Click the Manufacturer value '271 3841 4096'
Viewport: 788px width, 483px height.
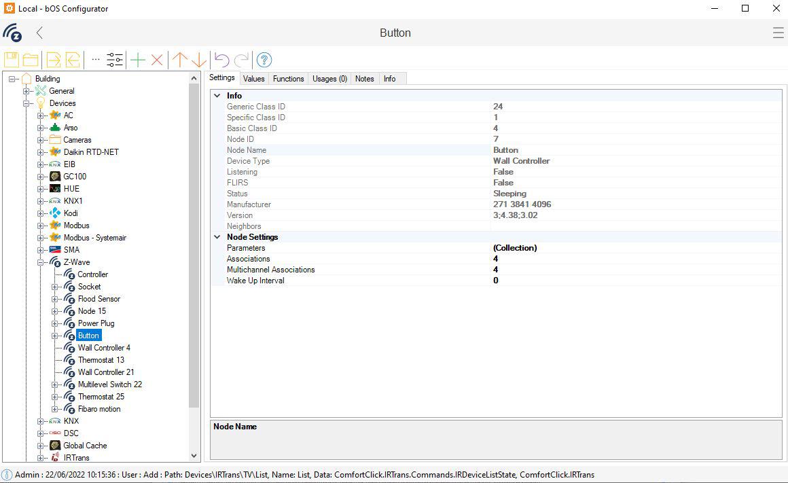(522, 204)
